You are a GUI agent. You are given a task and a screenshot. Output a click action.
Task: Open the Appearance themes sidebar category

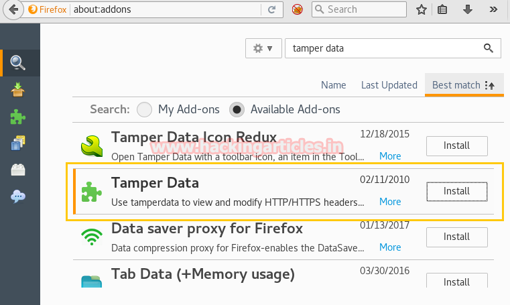tap(18, 143)
